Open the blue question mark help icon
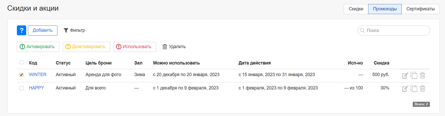 [x=21, y=30]
